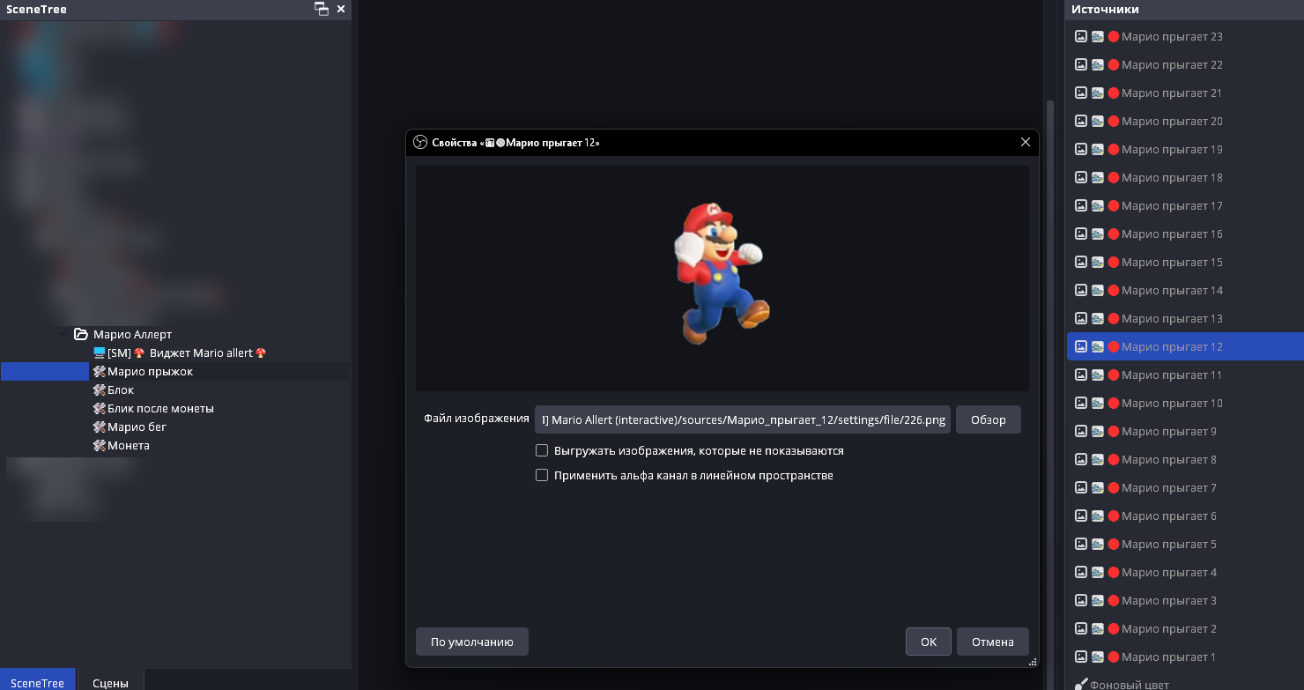Image resolution: width=1304 pixels, height=690 pixels.
Task: Click the monitor icon of Виджет Mario allert
Action: tap(99, 352)
